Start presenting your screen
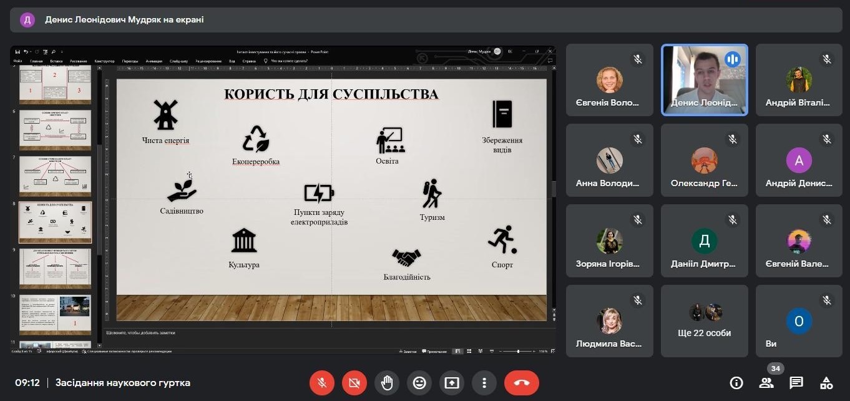Image resolution: width=850 pixels, height=401 pixels. coord(452,383)
